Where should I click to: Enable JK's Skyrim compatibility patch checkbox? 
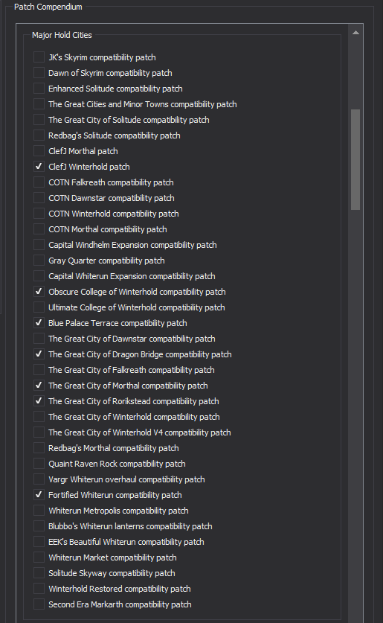point(39,57)
